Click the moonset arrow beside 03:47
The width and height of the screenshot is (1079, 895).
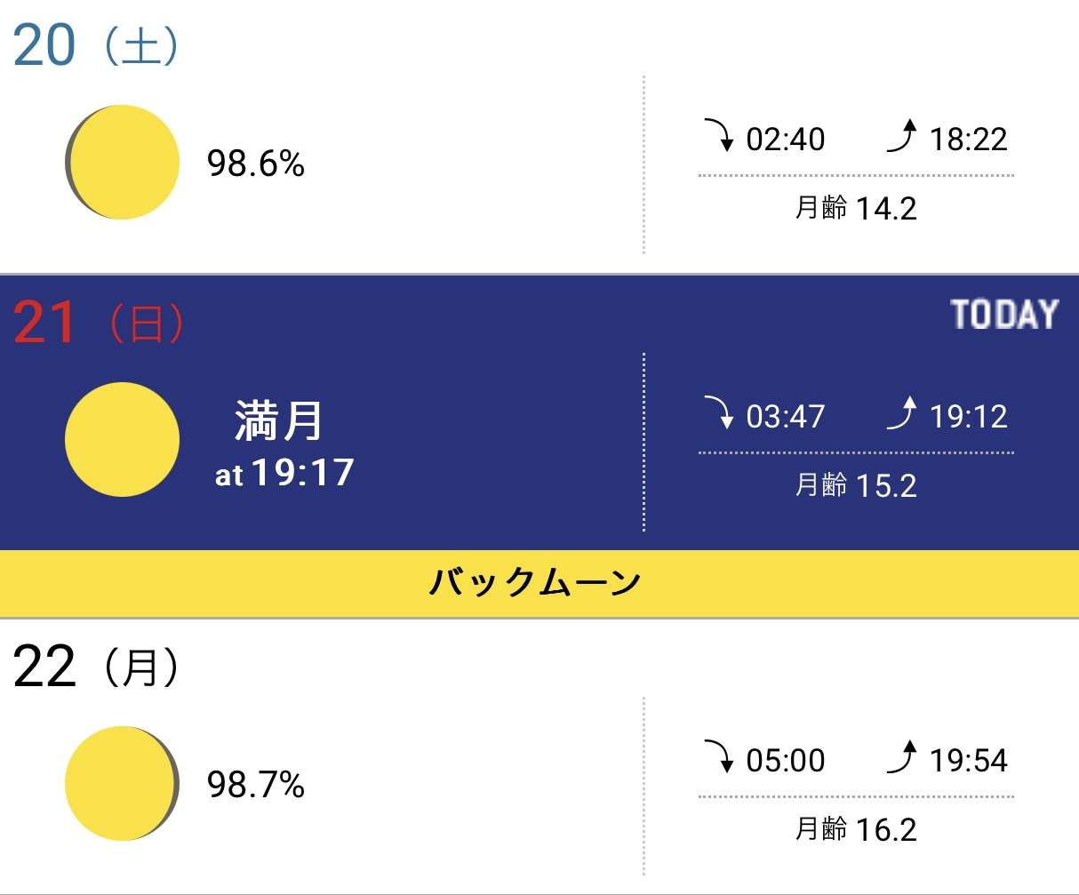point(718,413)
